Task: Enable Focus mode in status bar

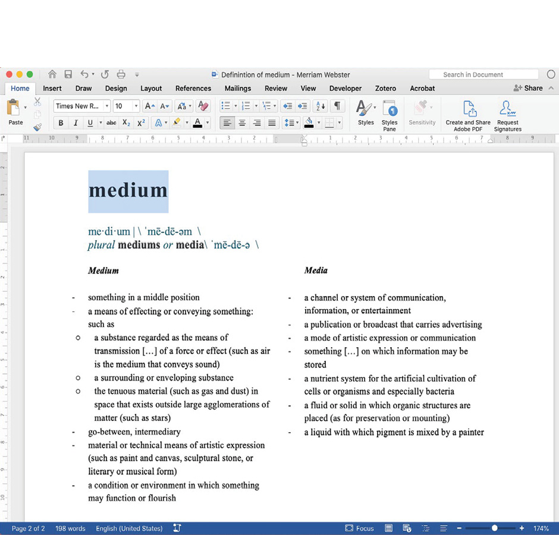Action: 360,528
